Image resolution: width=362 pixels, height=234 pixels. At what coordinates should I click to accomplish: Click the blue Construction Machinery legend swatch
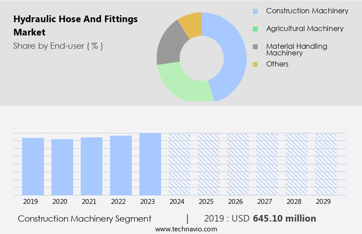click(x=255, y=11)
